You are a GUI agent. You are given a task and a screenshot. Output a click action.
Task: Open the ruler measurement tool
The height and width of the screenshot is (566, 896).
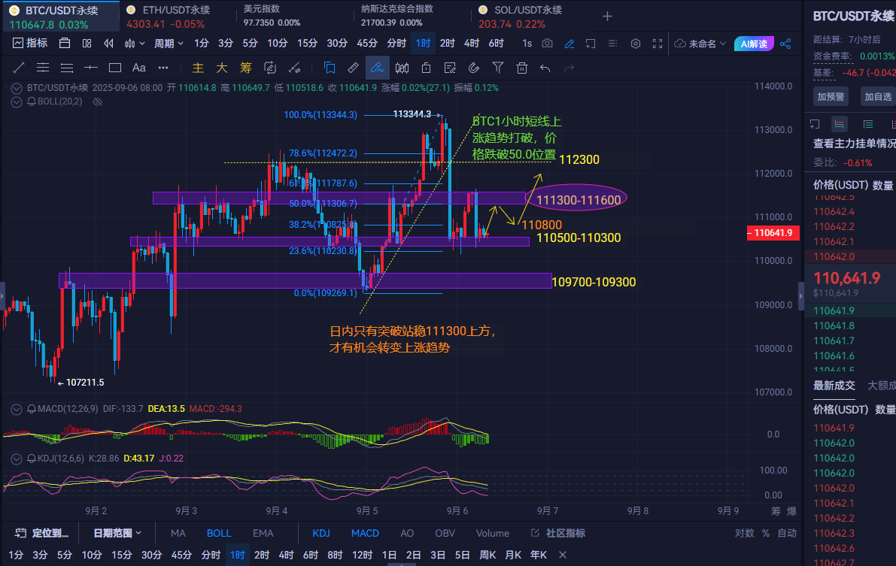coord(353,68)
